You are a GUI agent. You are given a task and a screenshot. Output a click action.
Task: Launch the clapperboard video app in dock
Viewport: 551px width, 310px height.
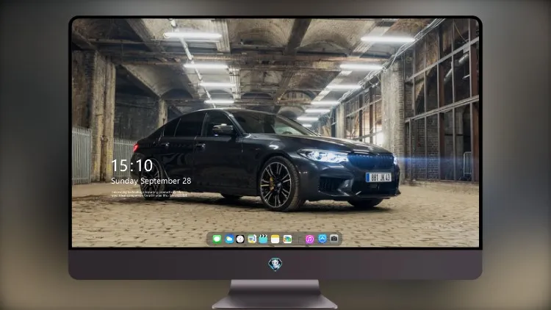263,239
